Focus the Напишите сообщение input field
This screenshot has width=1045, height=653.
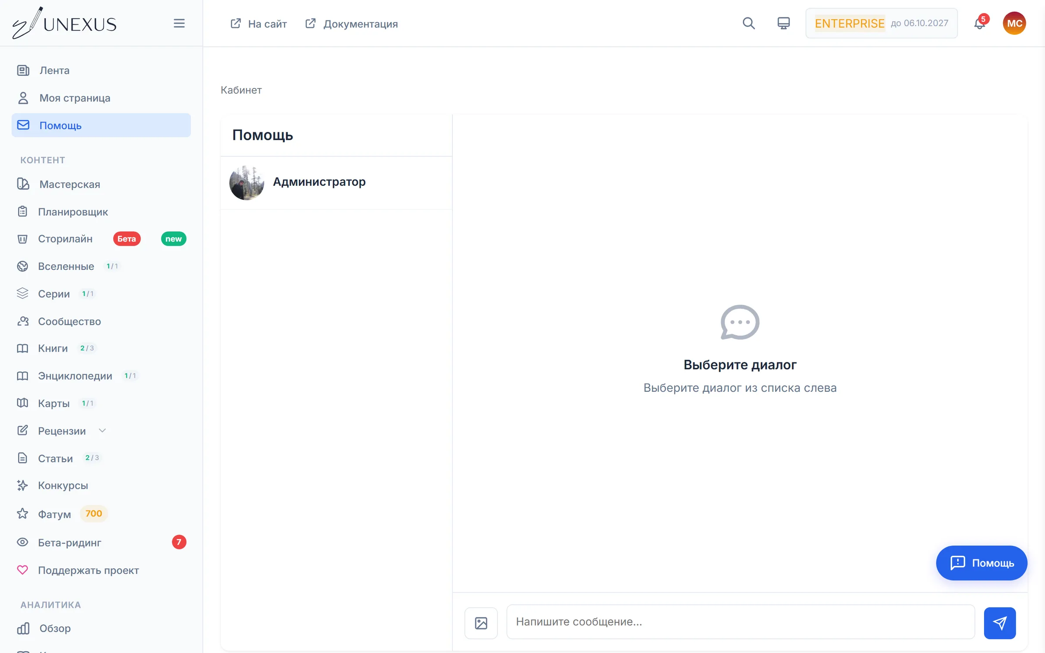pos(740,622)
